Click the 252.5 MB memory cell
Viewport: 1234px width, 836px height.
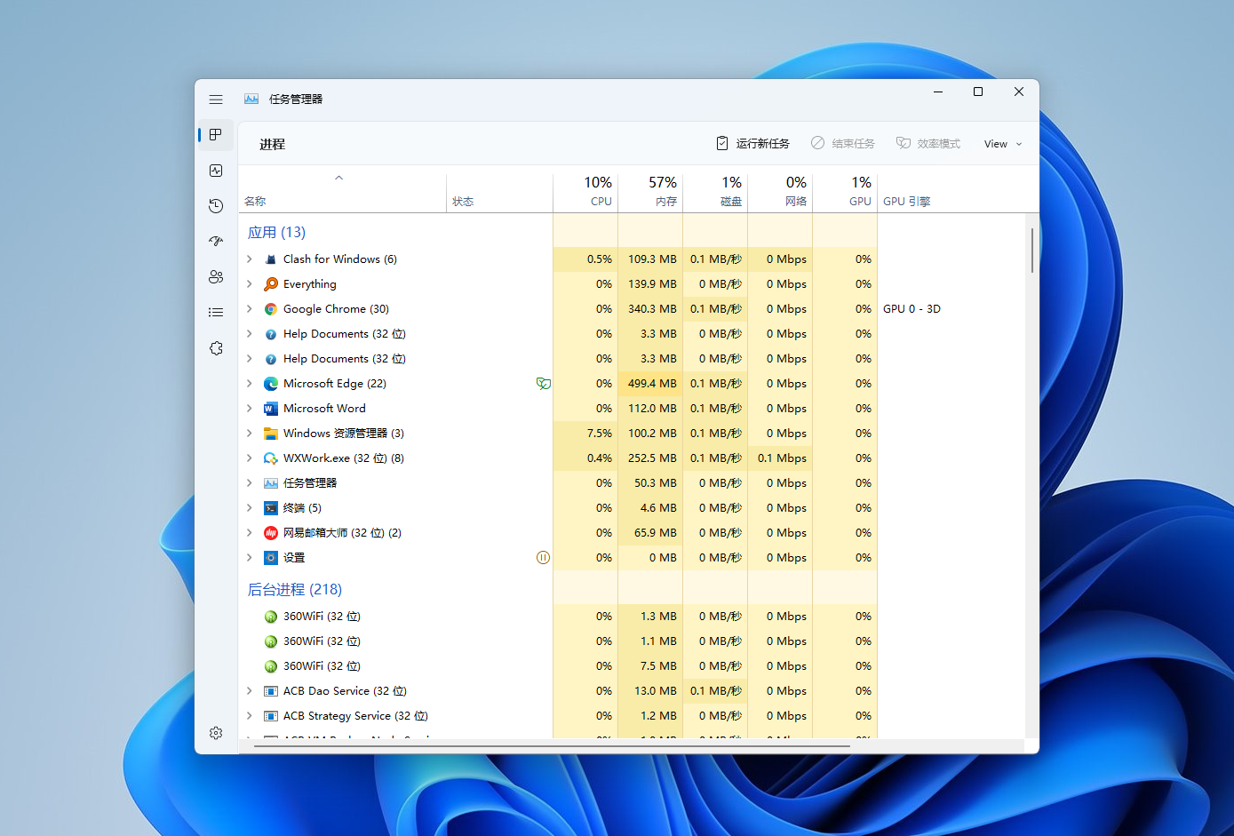pos(650,458)
